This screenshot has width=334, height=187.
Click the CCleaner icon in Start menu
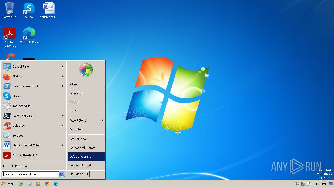click(x=7, y=126)
